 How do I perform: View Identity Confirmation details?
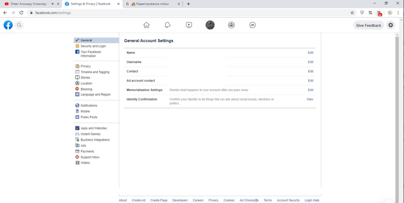coord(310,99)
